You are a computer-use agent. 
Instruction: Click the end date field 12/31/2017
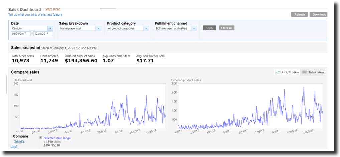click(x=43, y=34)
